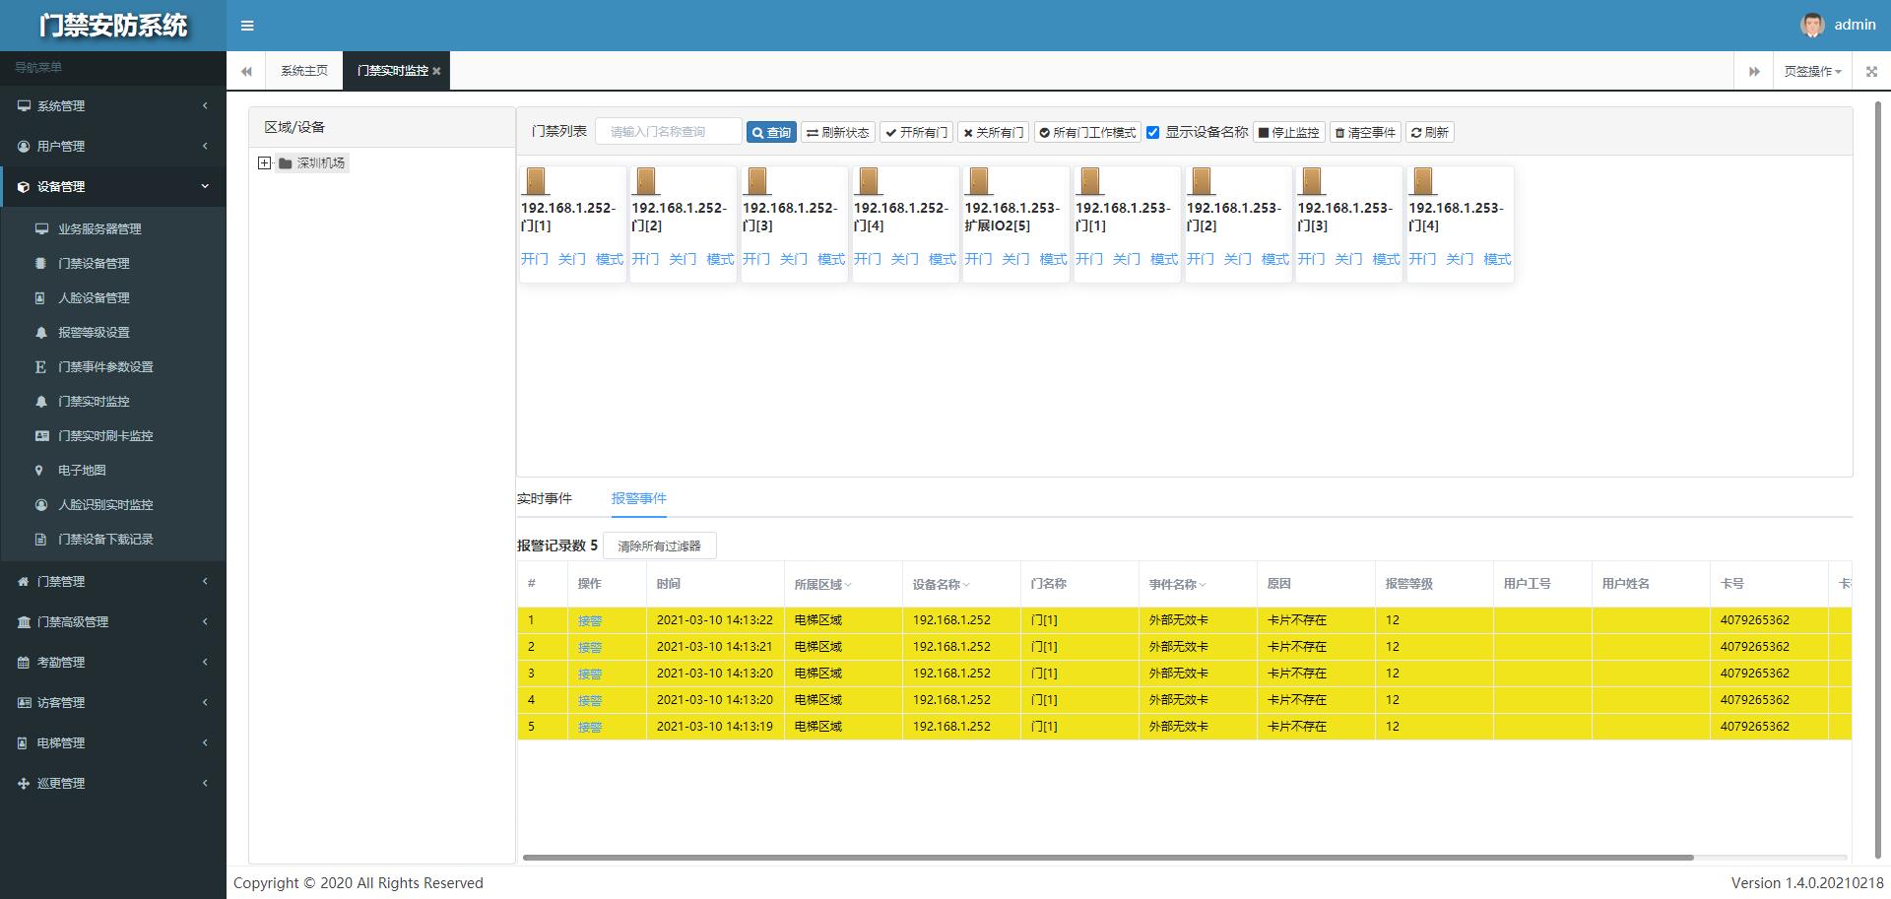Open 电子地图 in sidebar
Image resolution: width=1891 pixels, height=899 pixels.
[x=82, y=471]
